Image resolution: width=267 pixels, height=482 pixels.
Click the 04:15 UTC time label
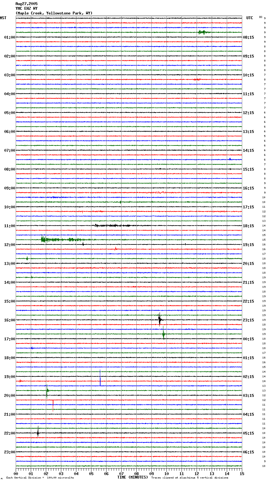coord(248,414)
